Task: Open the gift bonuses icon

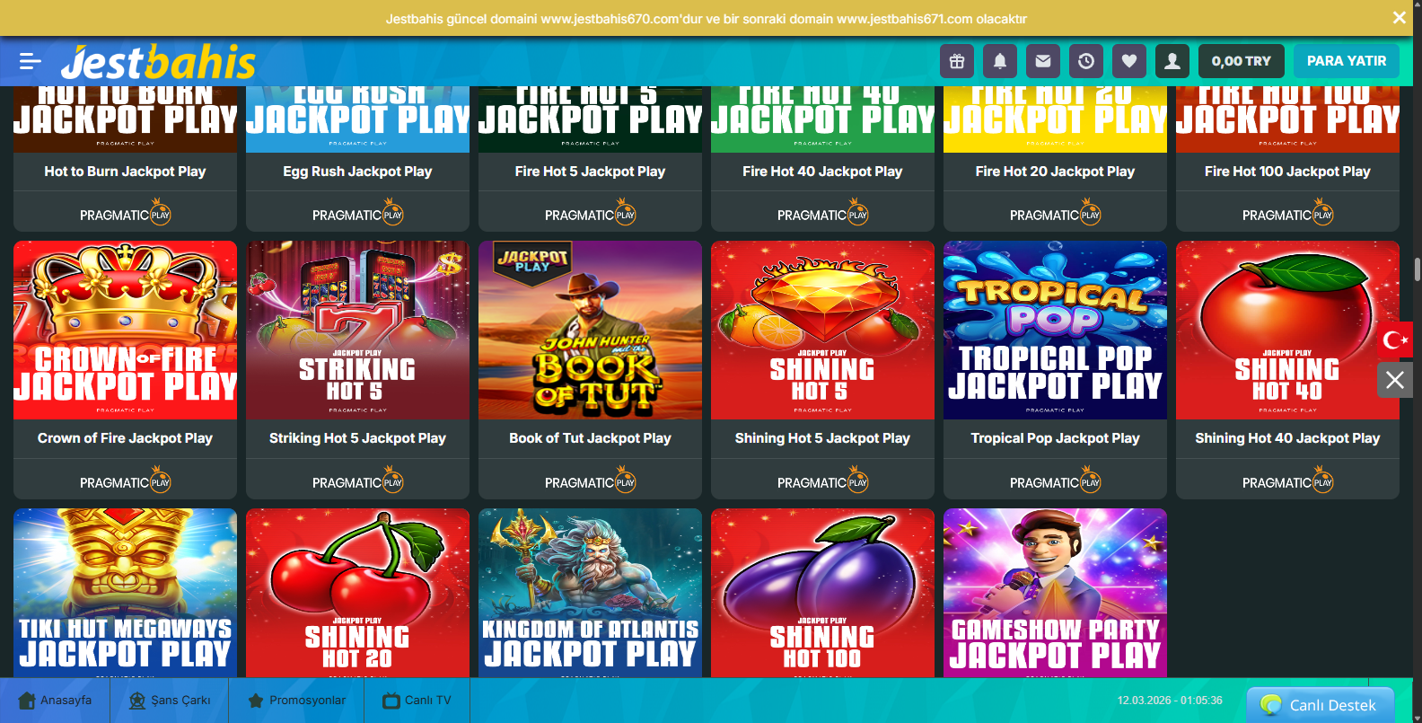Action: (957, 61)
